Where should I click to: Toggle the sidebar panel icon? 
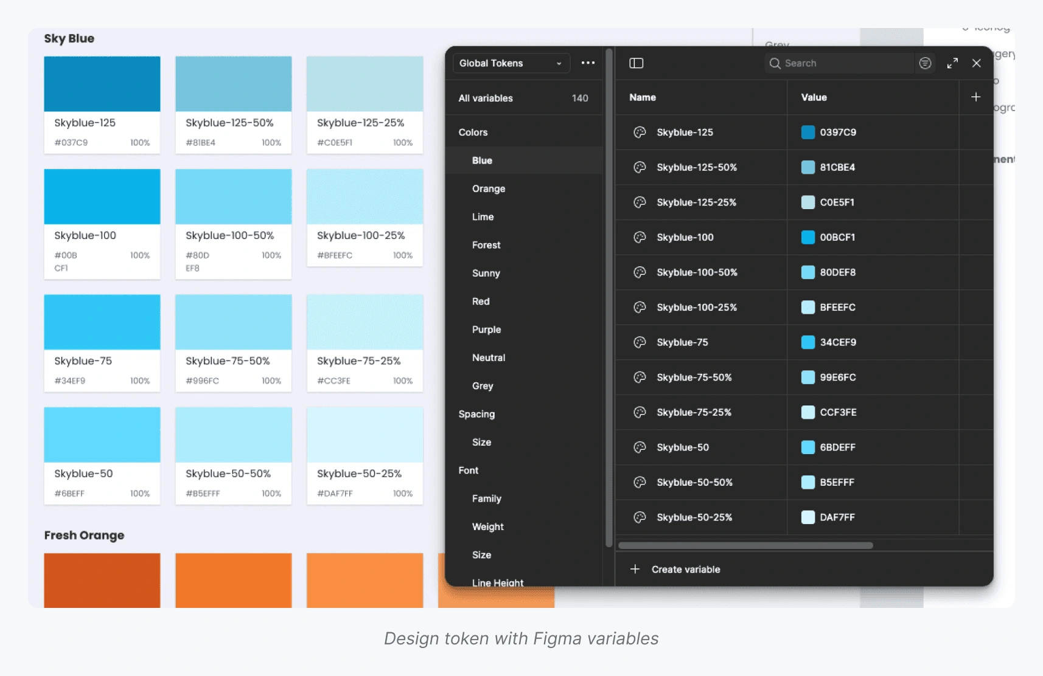(637, 63)
